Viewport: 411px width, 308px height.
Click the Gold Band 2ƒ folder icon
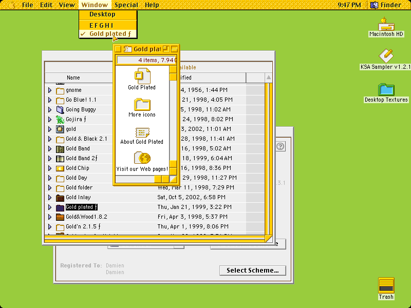click(60, 159)
